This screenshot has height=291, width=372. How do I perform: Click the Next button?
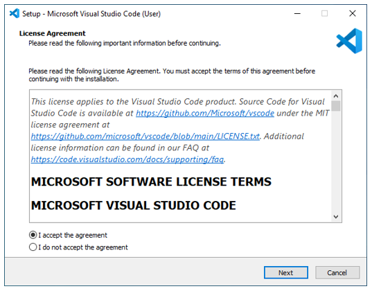pyautogui.click(x=286, y=272)
